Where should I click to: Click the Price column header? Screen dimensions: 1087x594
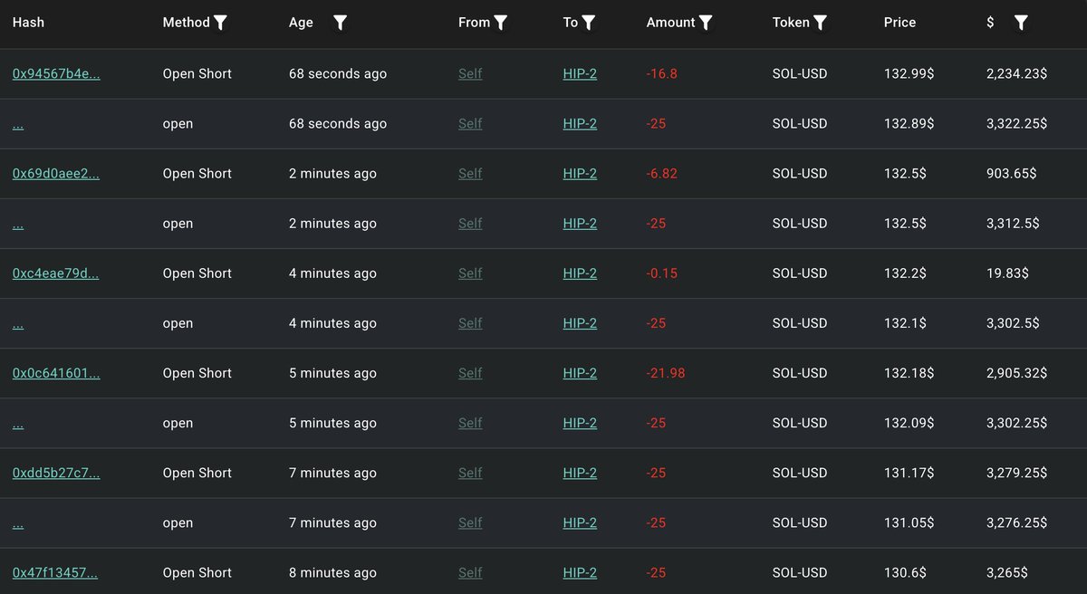pyautogui.click(x=899, y=23)
